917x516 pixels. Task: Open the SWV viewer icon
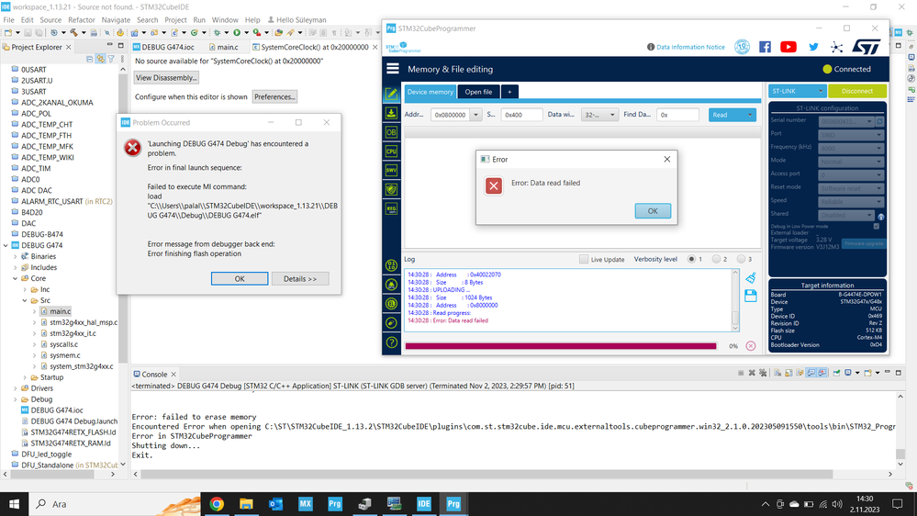tap(391, 170)
